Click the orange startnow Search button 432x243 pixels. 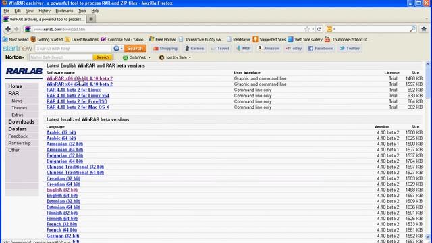point(135,49)
